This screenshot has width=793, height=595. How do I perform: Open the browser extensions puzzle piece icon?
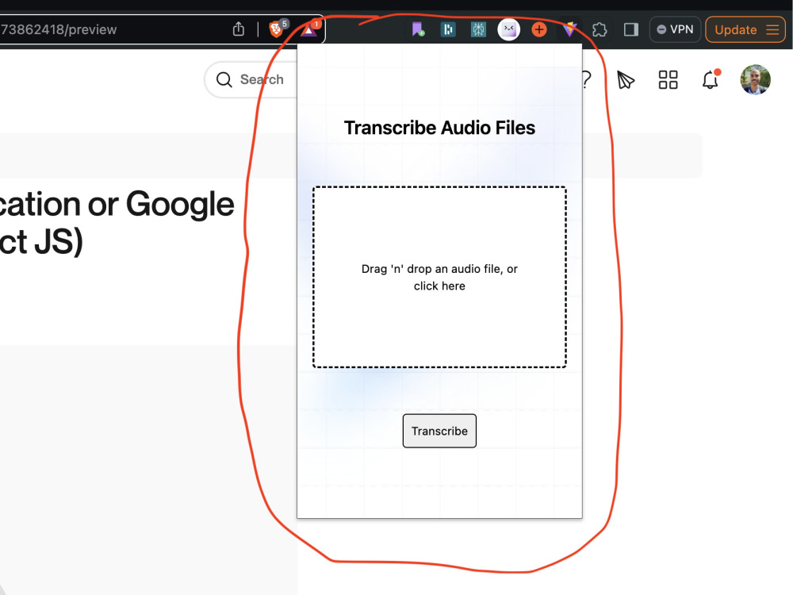click(x=600, y=29)
